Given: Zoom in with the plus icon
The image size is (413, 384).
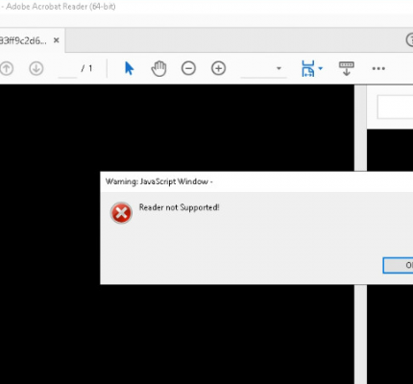Looking at the screenshot, I should [219, 68].
